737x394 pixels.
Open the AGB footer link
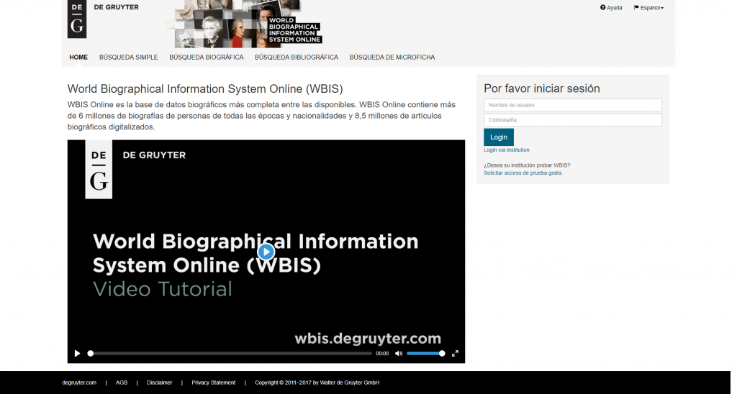pos(122,382)
